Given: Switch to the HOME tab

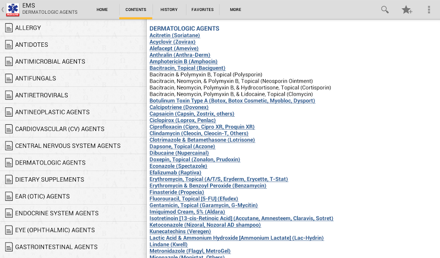Looking at the screenshot, I should click(102, 9).
